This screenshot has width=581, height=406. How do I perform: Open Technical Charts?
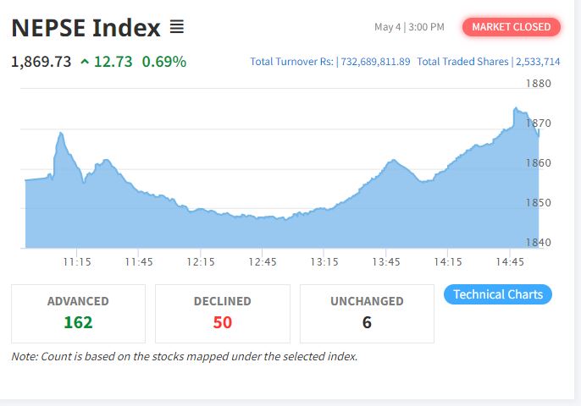click(x=498, y=294)
